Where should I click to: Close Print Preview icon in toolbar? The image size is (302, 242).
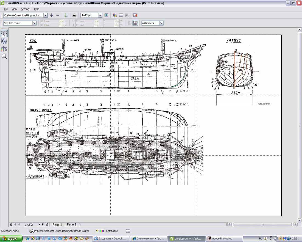(135, 15)
